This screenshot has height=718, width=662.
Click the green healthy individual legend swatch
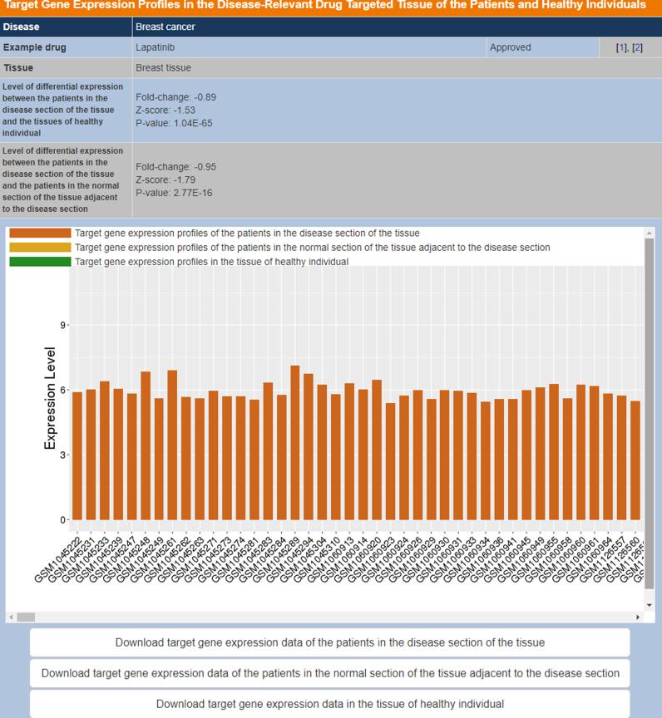click(40, 262)
